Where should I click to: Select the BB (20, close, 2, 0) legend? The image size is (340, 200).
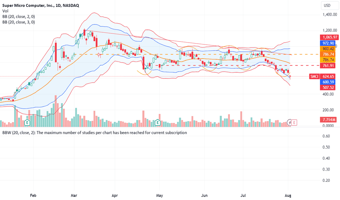(x=19, y=16)
